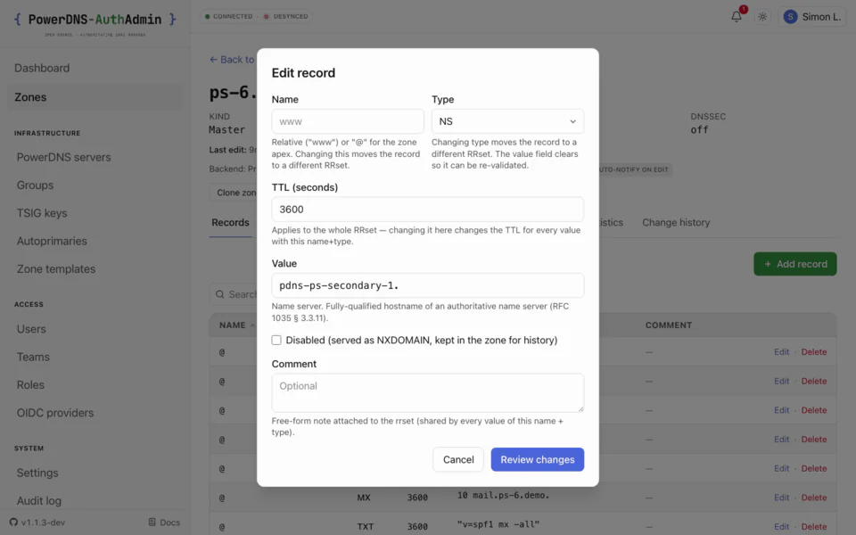Click the GitHub icon beside v1.1.3-dev
This screenshot has height=535, width=856.
pos(13,522)
